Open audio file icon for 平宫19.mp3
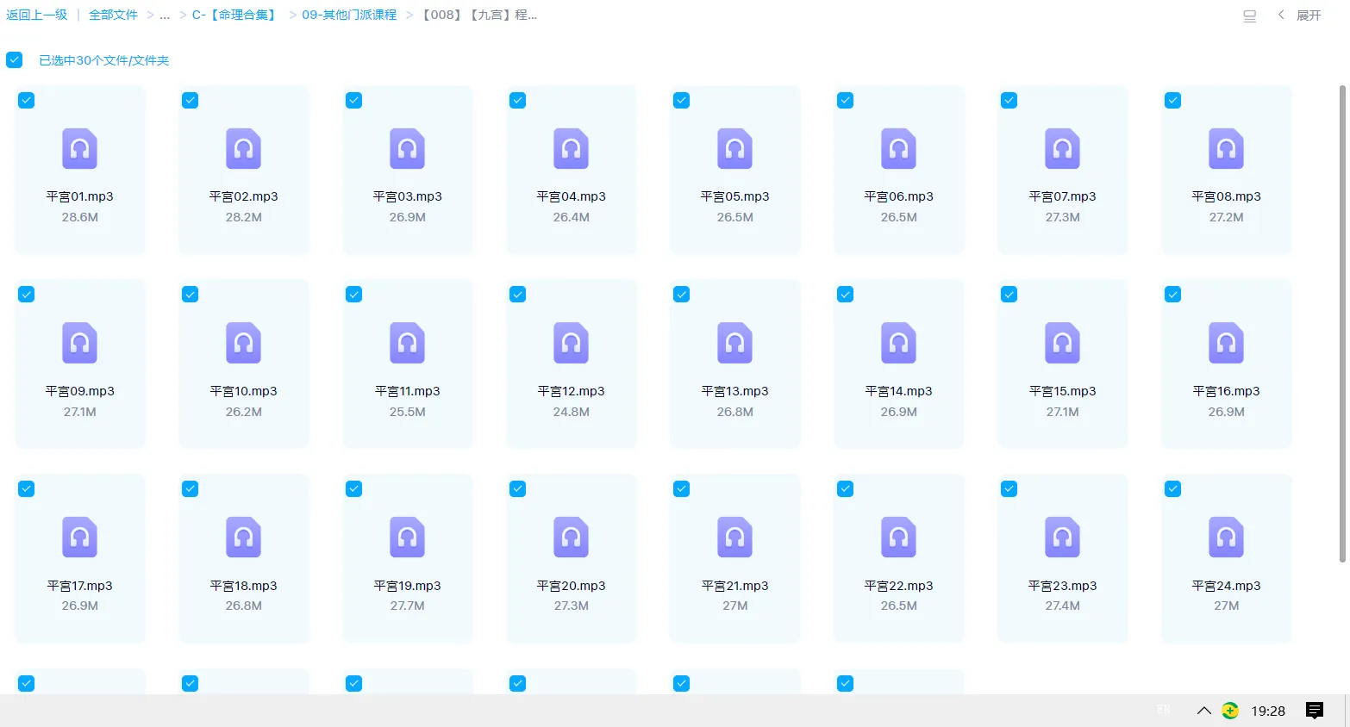The width and height of the screenshot is (1350, 727). click(407, 537)
